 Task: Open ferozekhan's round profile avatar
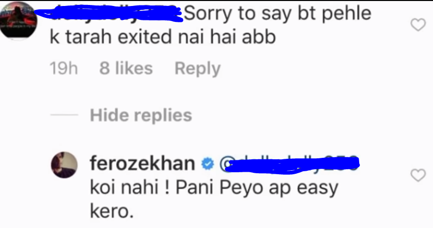[x=64, y=165]
